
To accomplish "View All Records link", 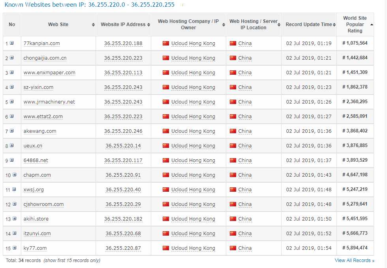I will pyautogui.click(x=355, y=260).
